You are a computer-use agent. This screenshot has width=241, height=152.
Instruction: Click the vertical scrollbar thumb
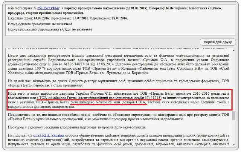click(x=234, y=116)
